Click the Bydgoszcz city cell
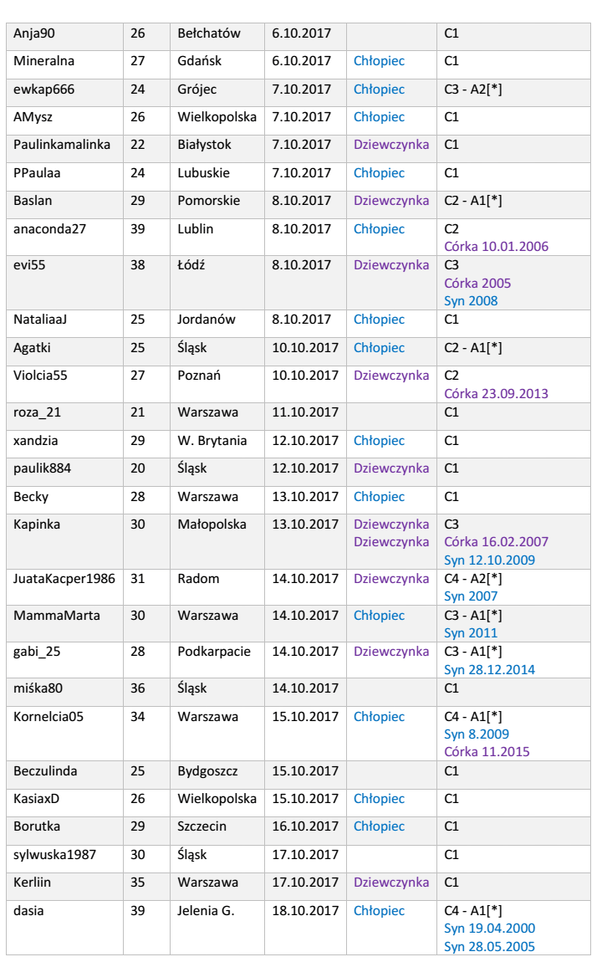Screen dimensions: 602x962 tap(209, 770)
